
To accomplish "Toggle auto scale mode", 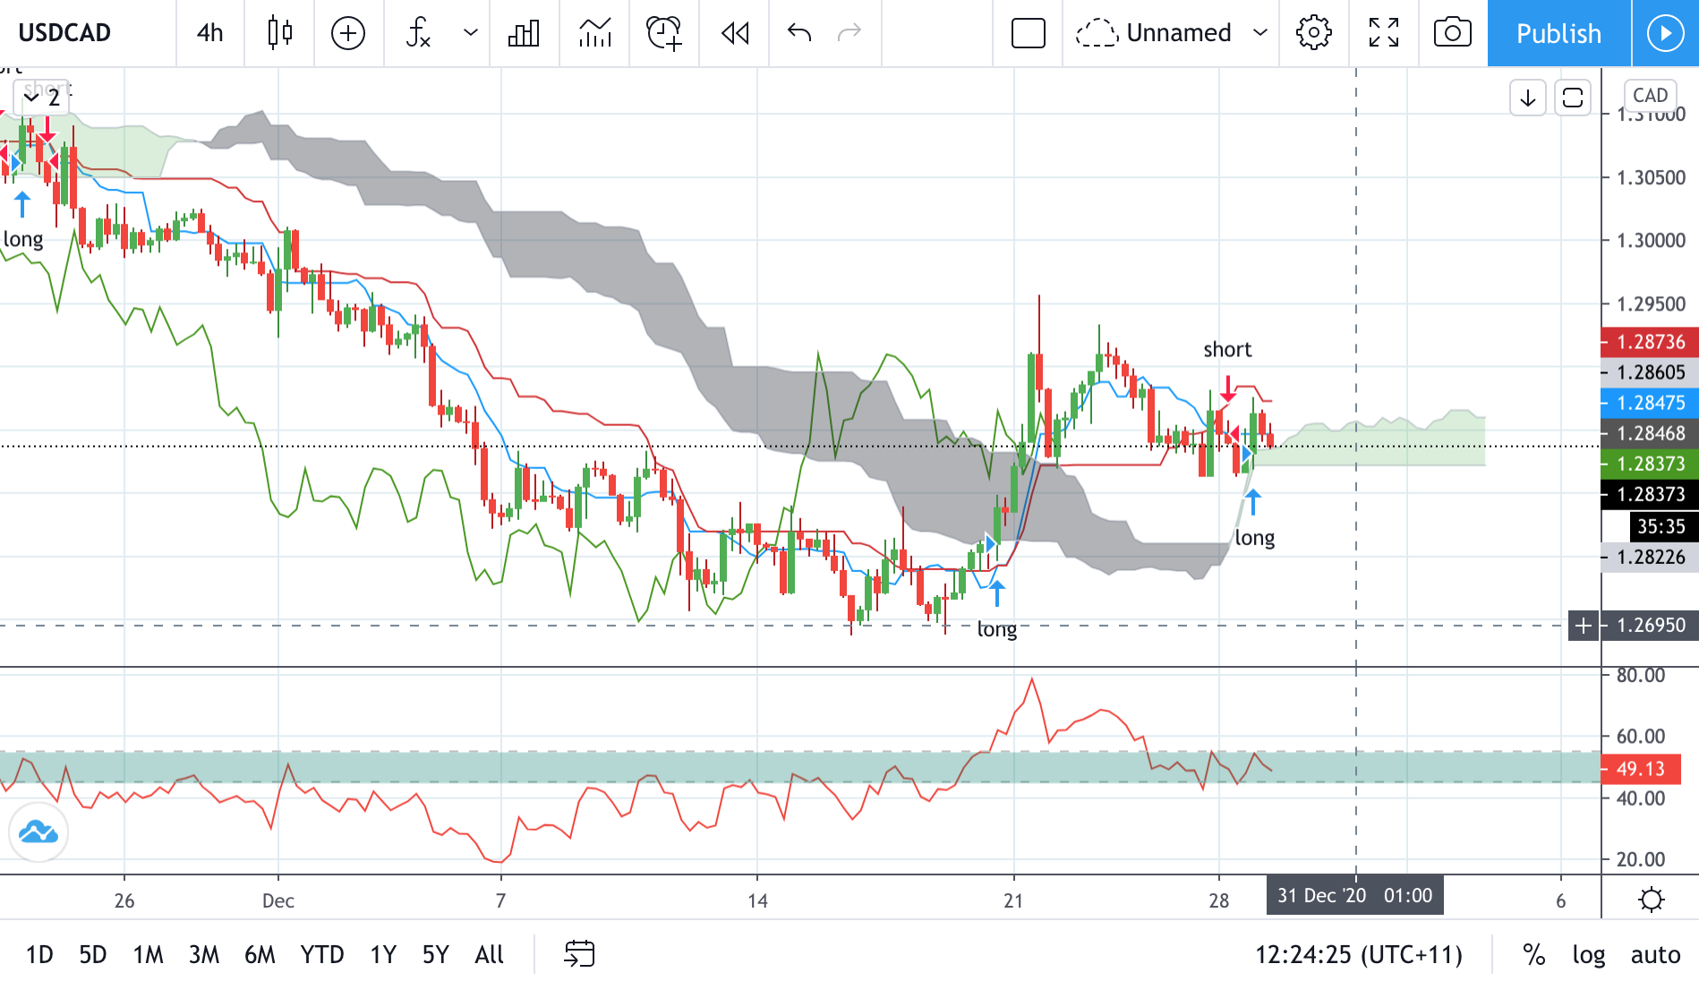I will click(x=1655, y=955).
